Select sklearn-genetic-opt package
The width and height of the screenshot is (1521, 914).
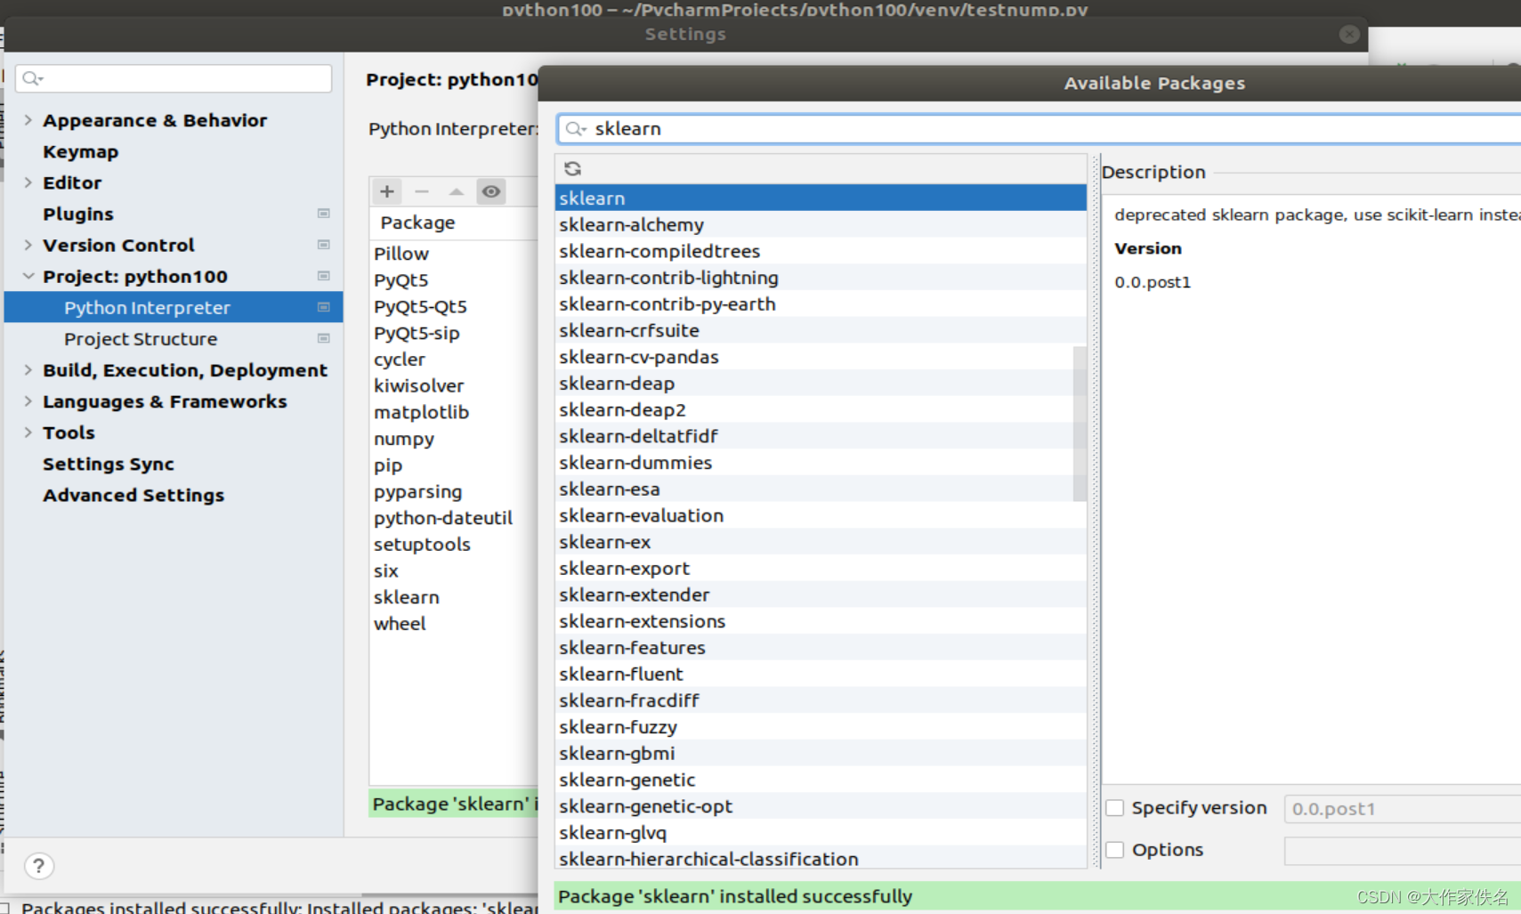coord(821,806)
